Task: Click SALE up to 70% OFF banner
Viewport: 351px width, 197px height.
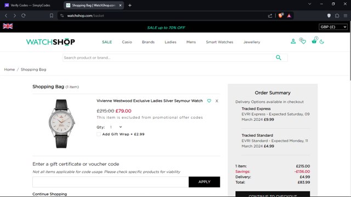Action: (166, 28)
